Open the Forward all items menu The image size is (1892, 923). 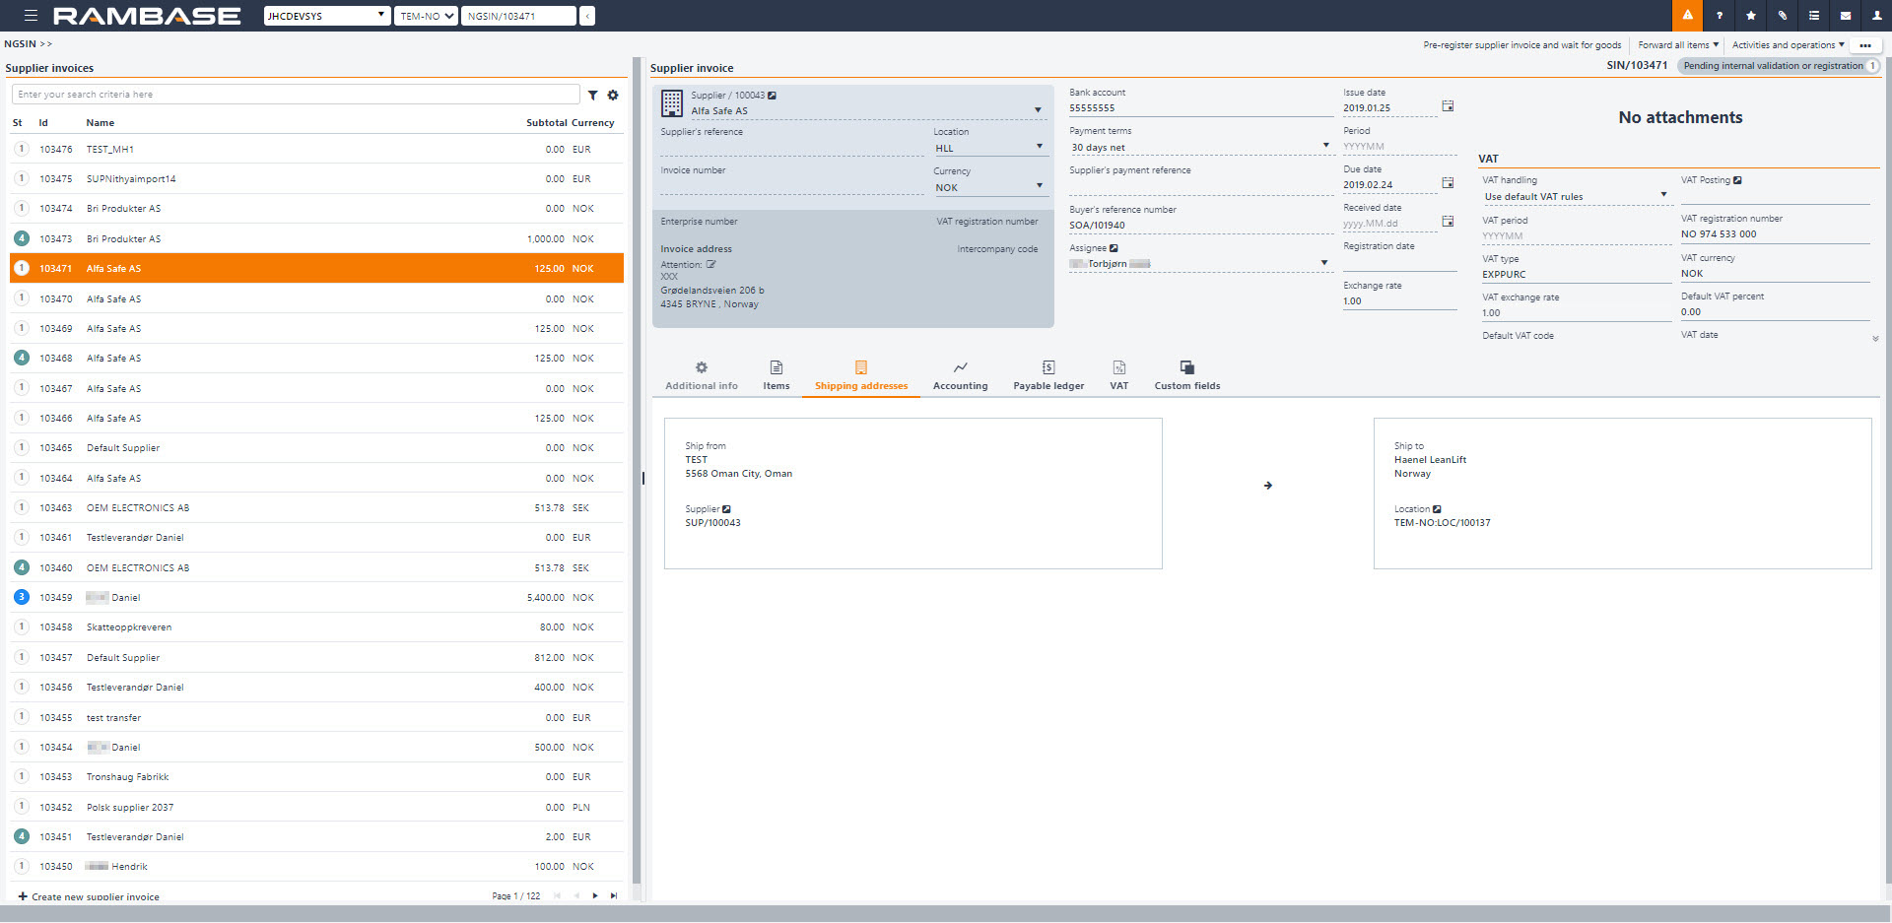point(1677,45)
